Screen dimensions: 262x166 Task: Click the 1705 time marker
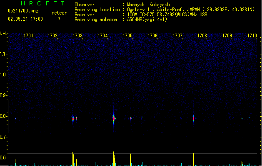(x=127, y=36)
